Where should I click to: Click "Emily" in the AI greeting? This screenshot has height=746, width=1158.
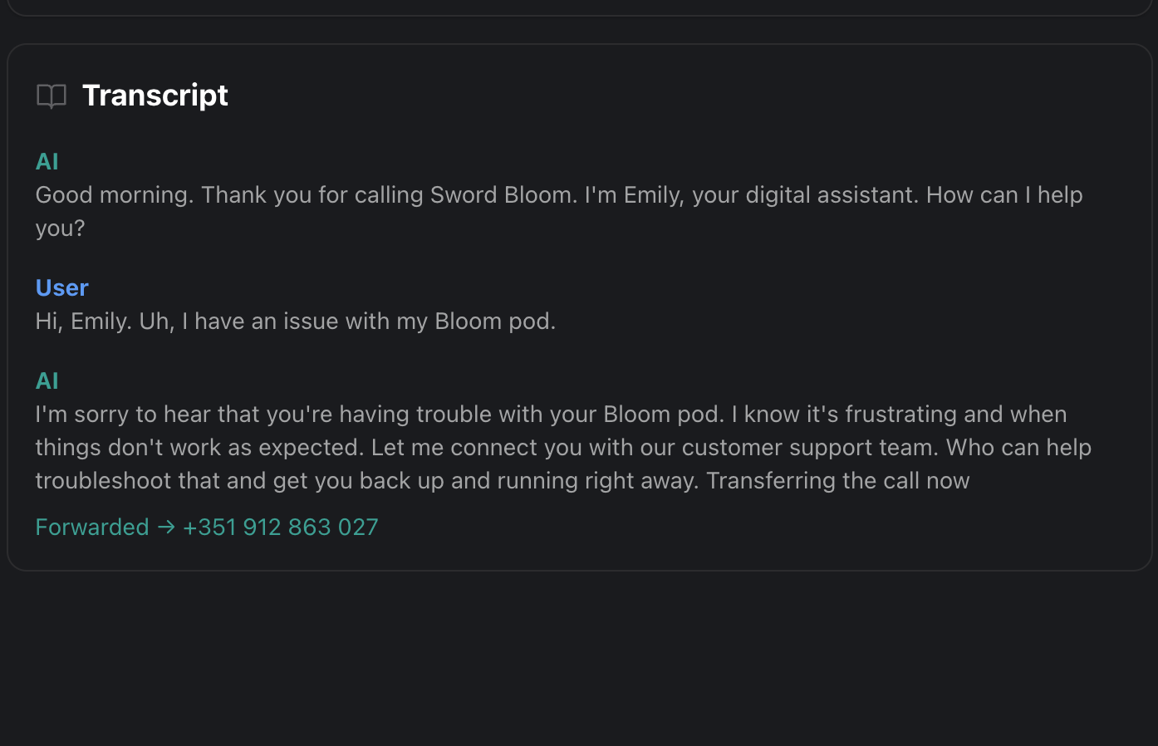(x=654, y=195)
